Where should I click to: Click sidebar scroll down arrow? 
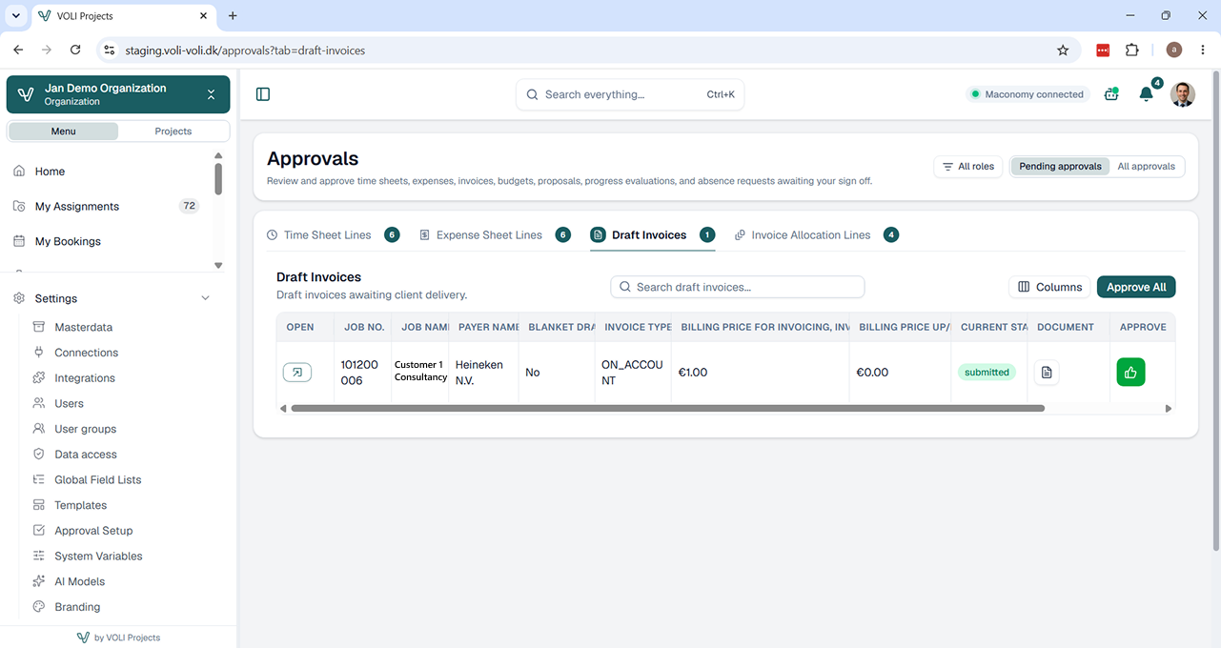click(218, 266)
